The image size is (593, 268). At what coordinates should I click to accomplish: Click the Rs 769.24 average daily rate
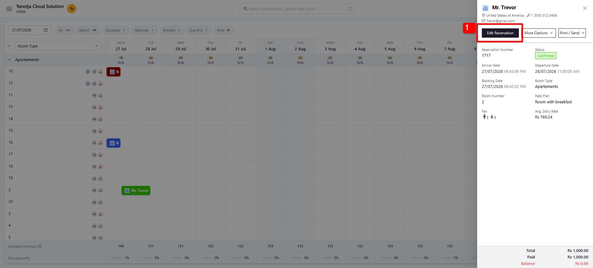tap(544, 117)
